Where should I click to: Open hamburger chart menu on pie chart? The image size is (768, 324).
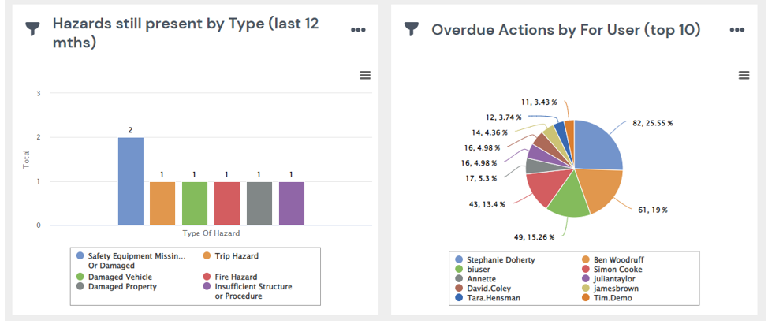pos(744,75)
